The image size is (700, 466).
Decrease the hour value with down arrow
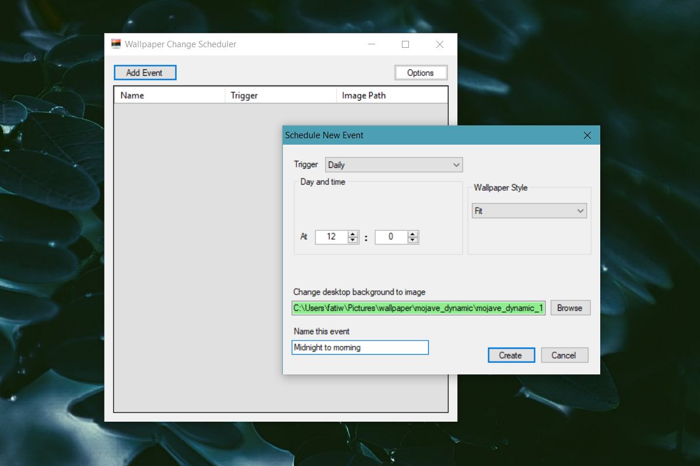coord(353,240)
